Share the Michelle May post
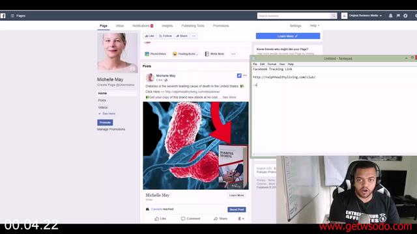This screenshot has height=234, width=417. coord(220,218)
